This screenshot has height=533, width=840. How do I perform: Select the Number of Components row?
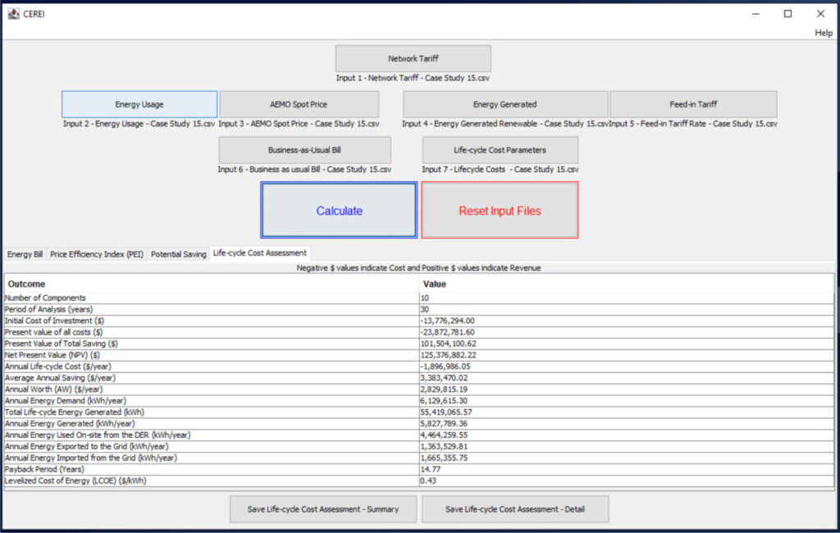pyautogui.click(x=419, y=298)
